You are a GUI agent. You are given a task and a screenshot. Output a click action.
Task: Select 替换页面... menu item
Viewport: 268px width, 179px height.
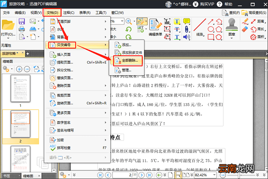click(77, 78)
